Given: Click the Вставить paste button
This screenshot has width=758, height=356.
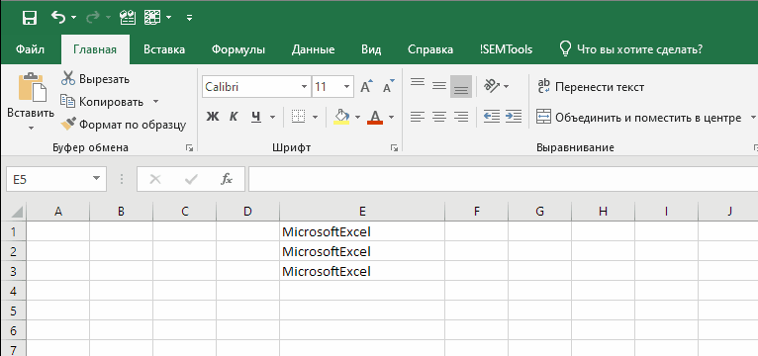Looking at the screenshot, I should (x=31, y=102).
